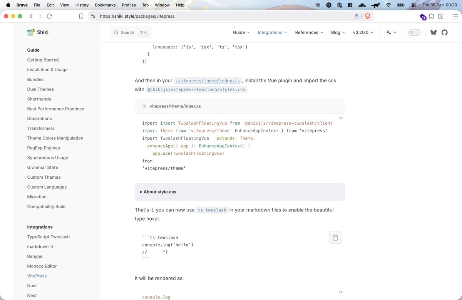Open Best Performance Practices link
Image resolution: width=462 pixels, height=300 pixels.
tap(56, 109)
